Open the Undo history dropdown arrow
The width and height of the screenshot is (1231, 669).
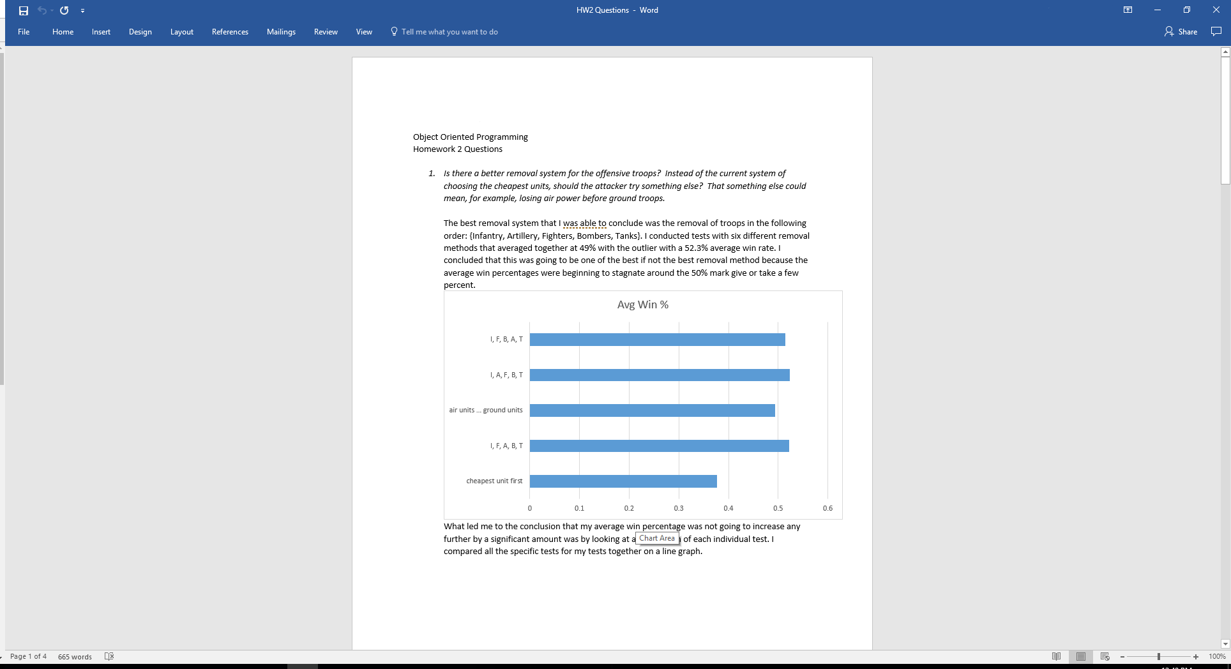pos(52,11)
